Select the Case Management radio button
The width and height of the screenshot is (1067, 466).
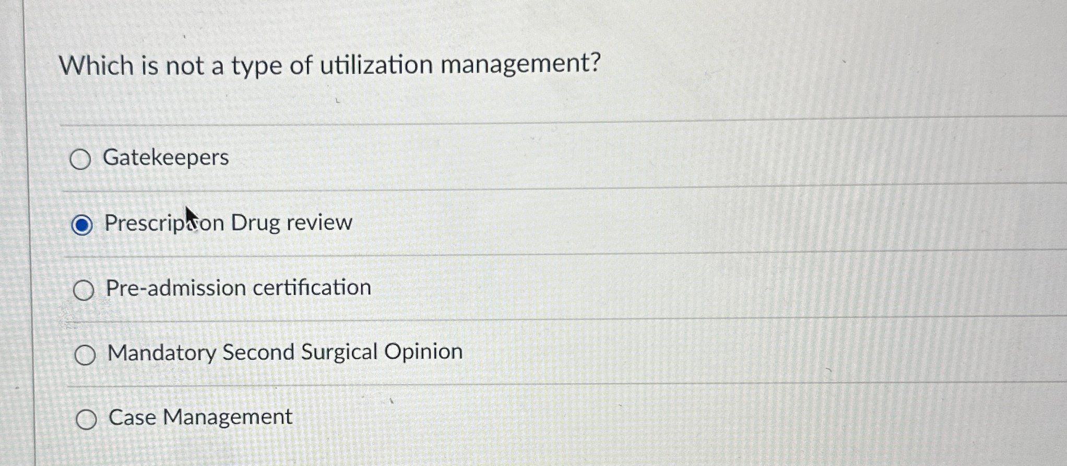coord(87,418)
